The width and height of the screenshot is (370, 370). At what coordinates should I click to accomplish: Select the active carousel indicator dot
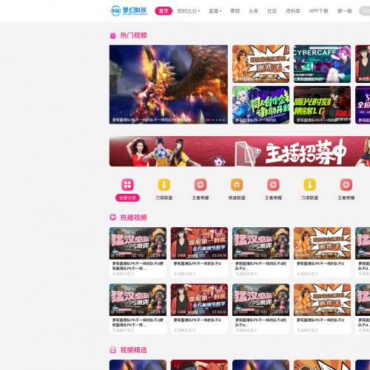pyautogui.click(x=209, y=120)
